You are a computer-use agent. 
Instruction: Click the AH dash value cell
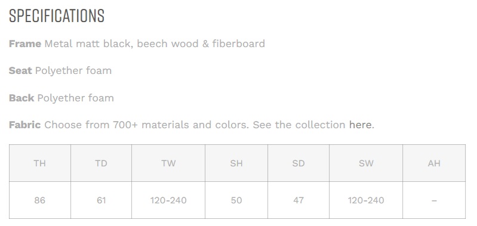pyautogui.click(x=434, y=200)
